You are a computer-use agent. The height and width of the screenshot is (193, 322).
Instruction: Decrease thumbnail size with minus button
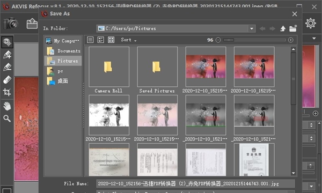(218, 40)
